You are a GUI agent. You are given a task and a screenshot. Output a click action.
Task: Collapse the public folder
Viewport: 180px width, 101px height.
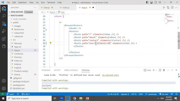[16, 22]
